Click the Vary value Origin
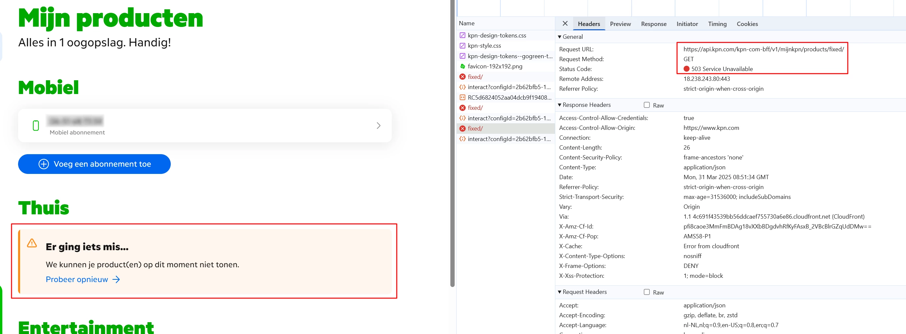Viewport: 906px width, 334px height. coord(691,206)
